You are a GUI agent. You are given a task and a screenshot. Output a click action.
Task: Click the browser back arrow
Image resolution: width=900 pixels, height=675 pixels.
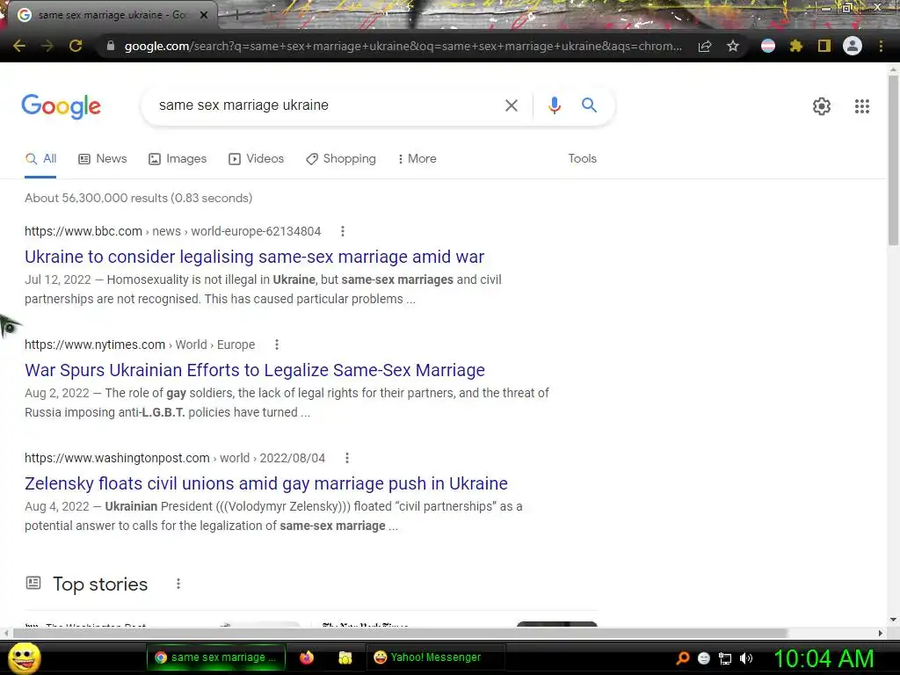[x=19, y=46]
